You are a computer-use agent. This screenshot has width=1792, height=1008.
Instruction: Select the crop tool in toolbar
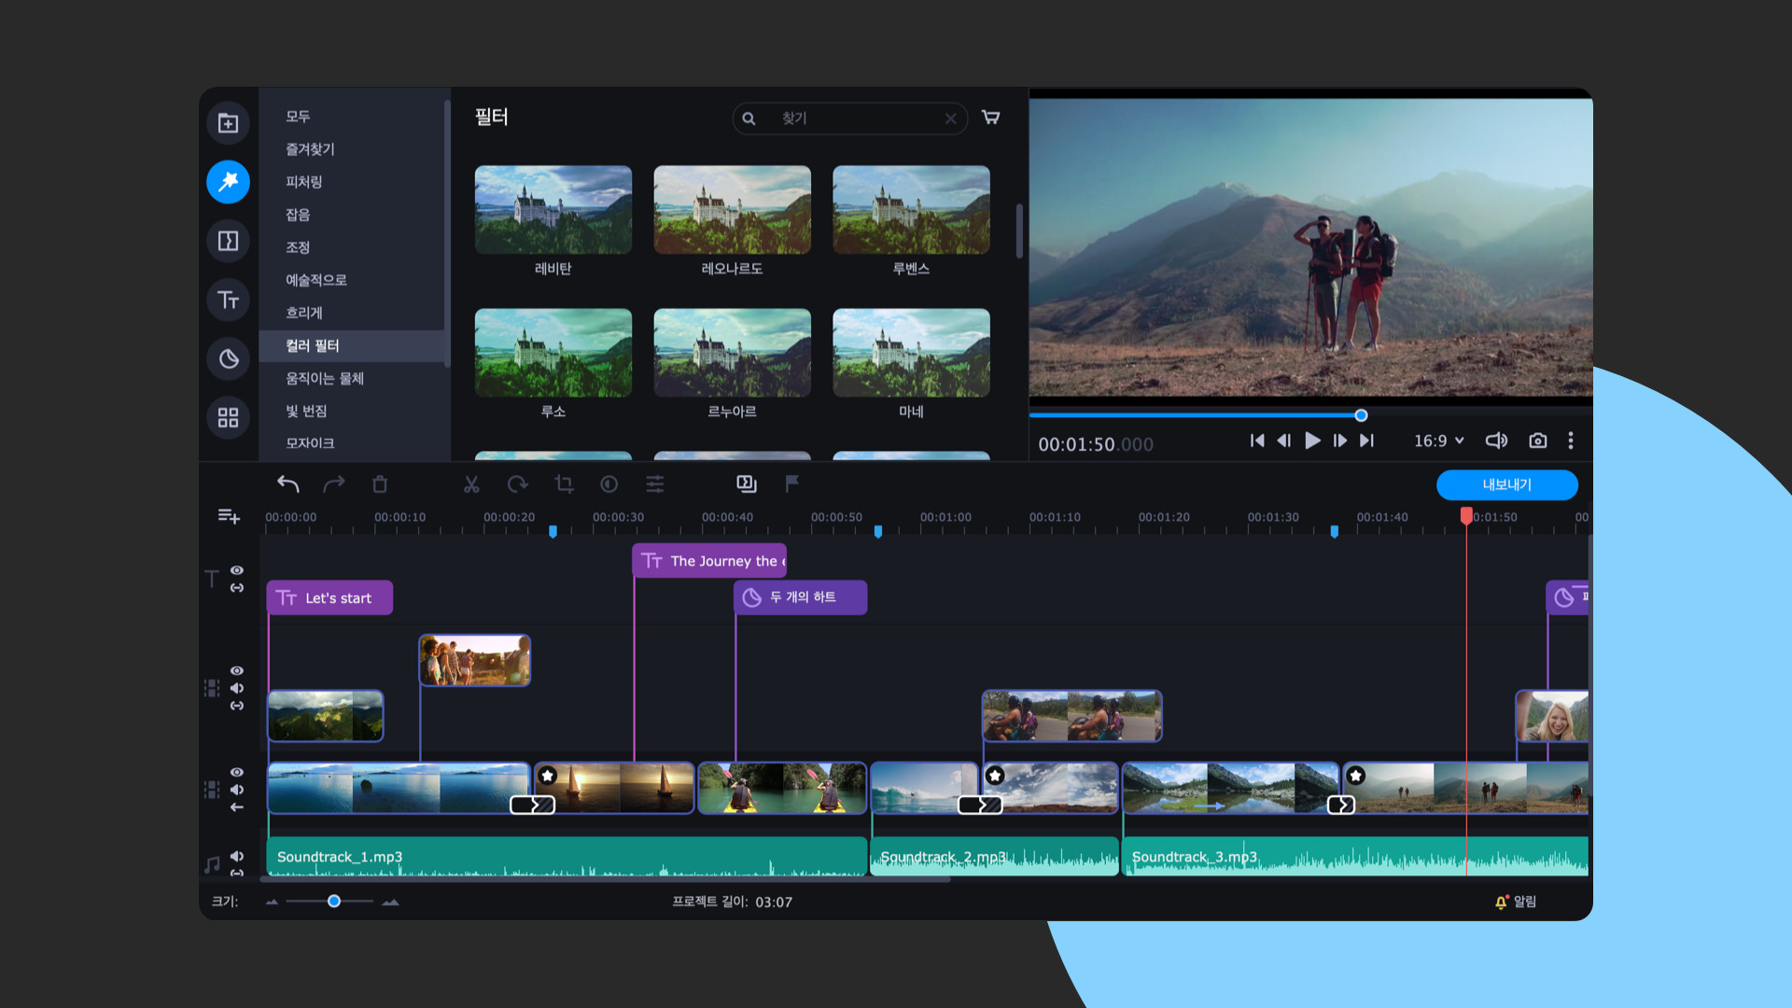564,484
